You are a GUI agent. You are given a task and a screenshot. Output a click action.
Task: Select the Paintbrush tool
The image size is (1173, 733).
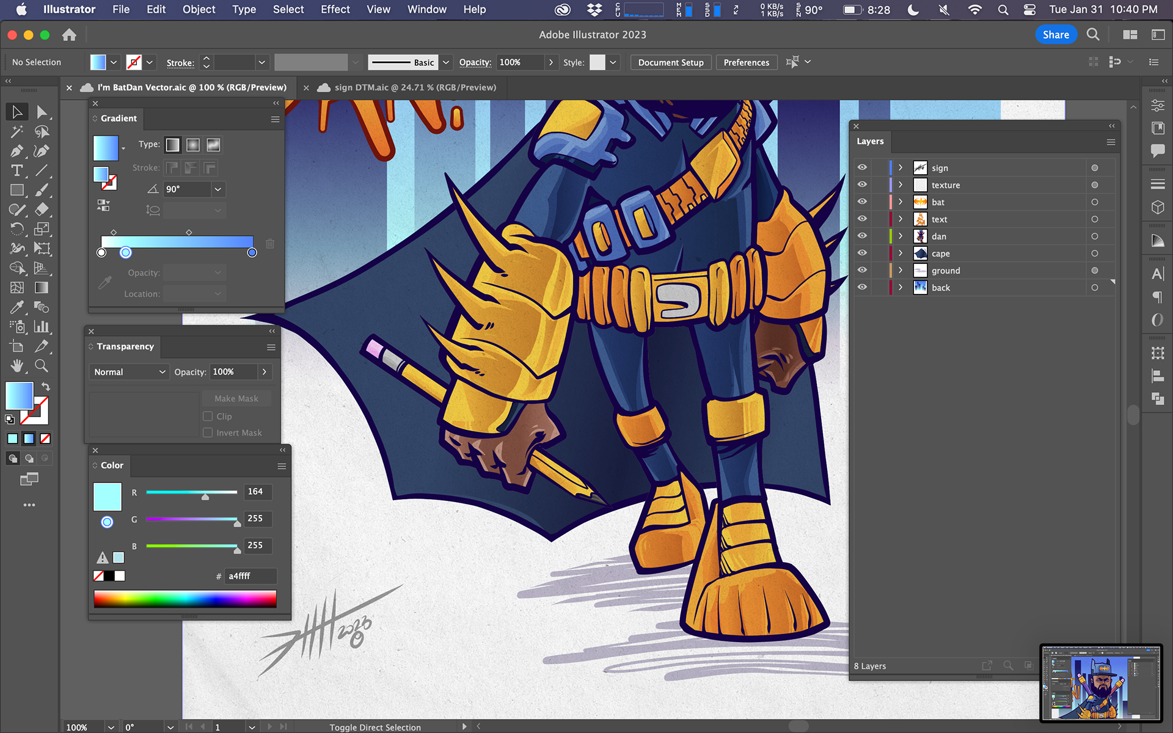[42, 190]
